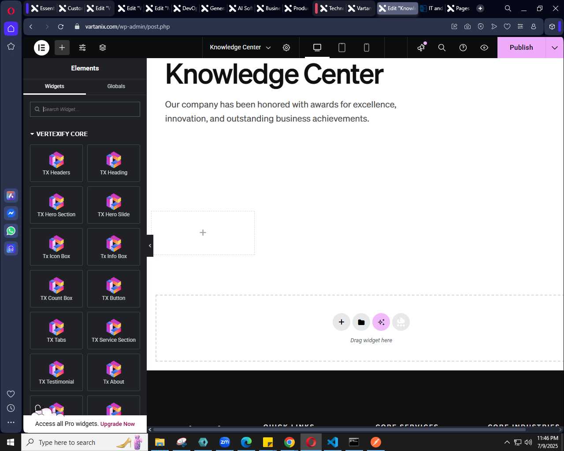The image size is (564, 451).
Task: Open the Finder search icon
Action: [442, 48]
